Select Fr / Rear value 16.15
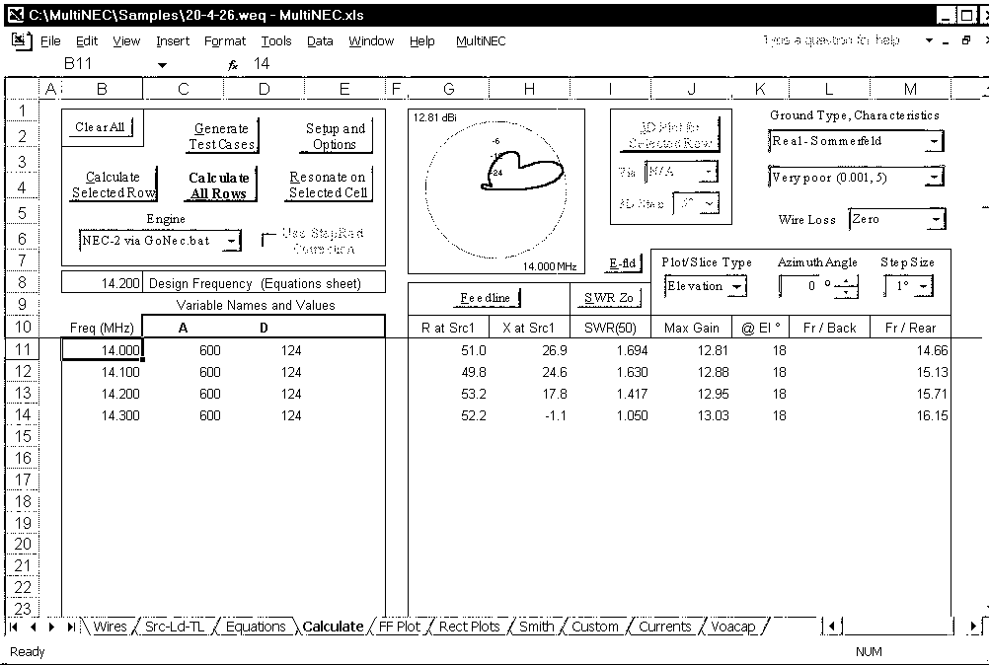Screen dimensions: 989x665 click(910, 415)
